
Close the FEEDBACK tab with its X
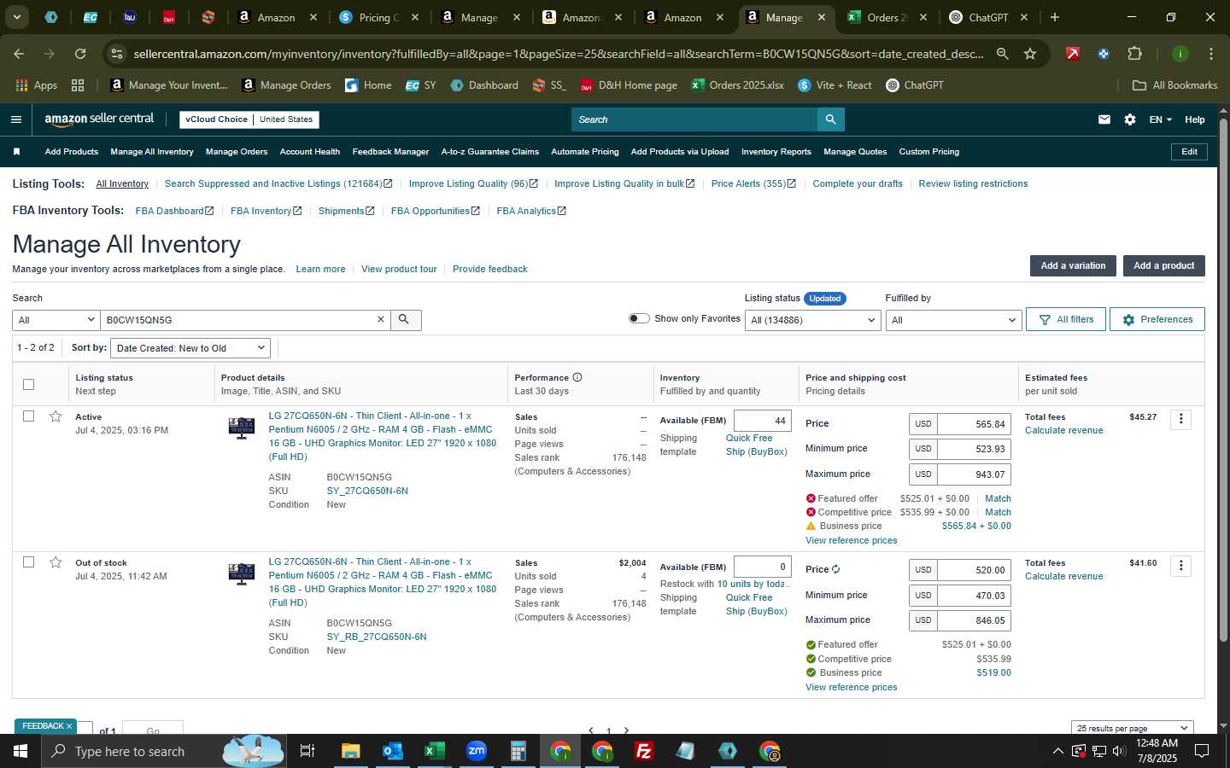click(69, 726)
